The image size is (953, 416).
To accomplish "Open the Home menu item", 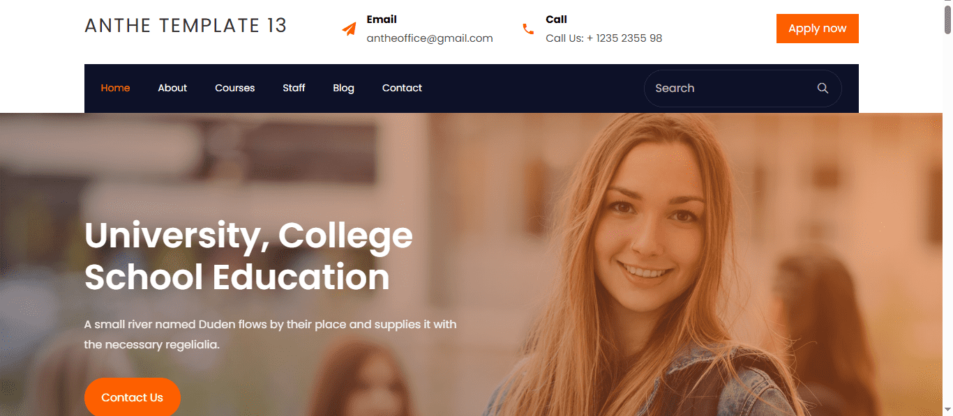I will coord(115,88).
